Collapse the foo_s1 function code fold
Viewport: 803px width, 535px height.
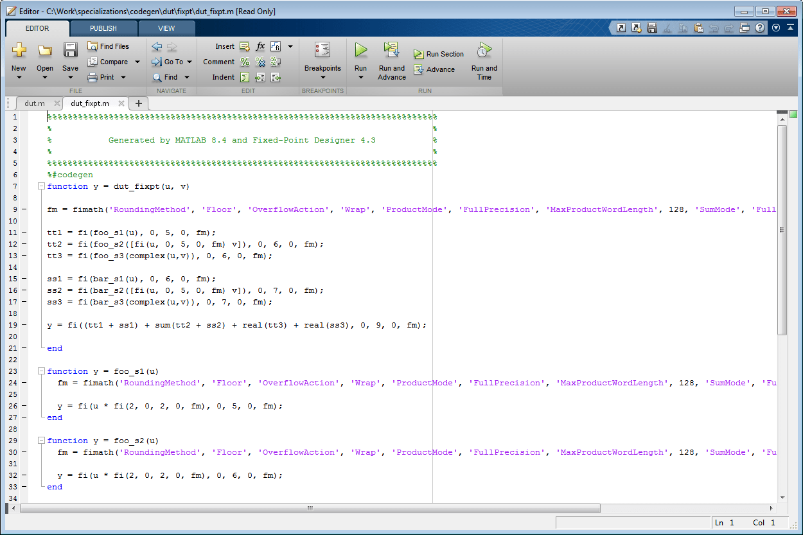[x=42, y=371]
